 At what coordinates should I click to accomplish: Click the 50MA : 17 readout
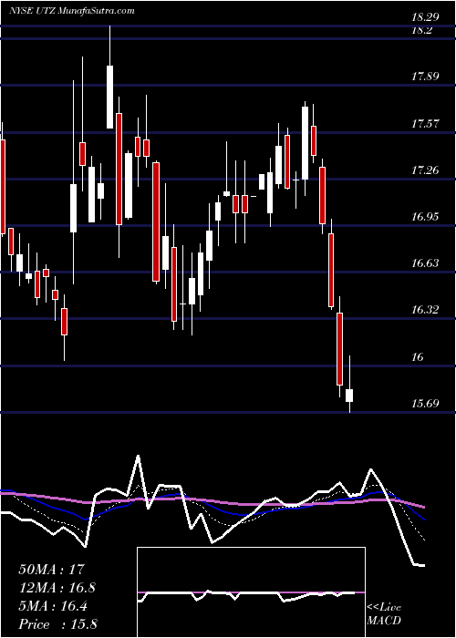tap(52, 570)
